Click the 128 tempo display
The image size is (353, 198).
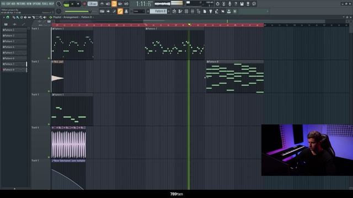[93, 4]
